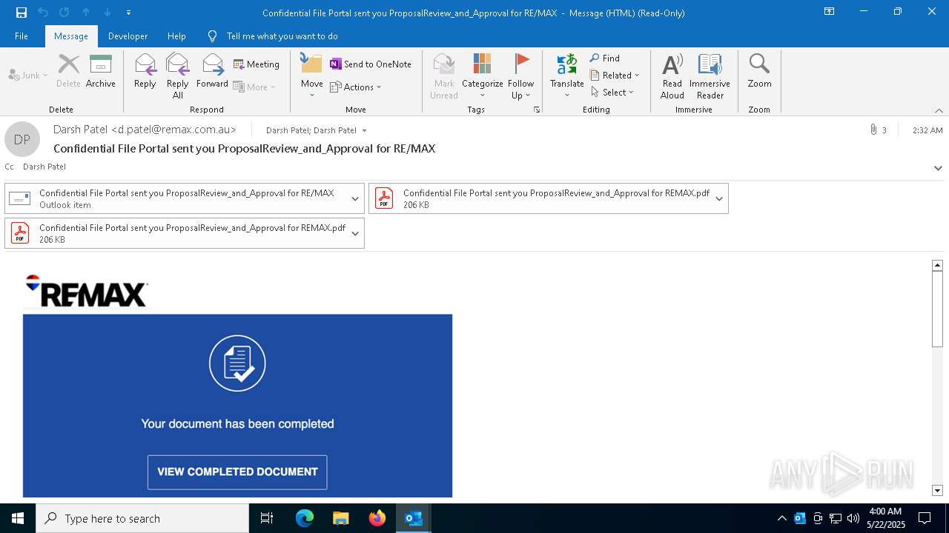Click the message body scrollbar thumb
Viewport: 949px width, 533px height.
click(937, 309)
